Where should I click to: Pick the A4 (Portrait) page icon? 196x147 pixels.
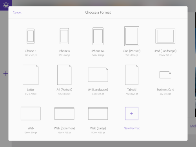(x=64, y=75)
